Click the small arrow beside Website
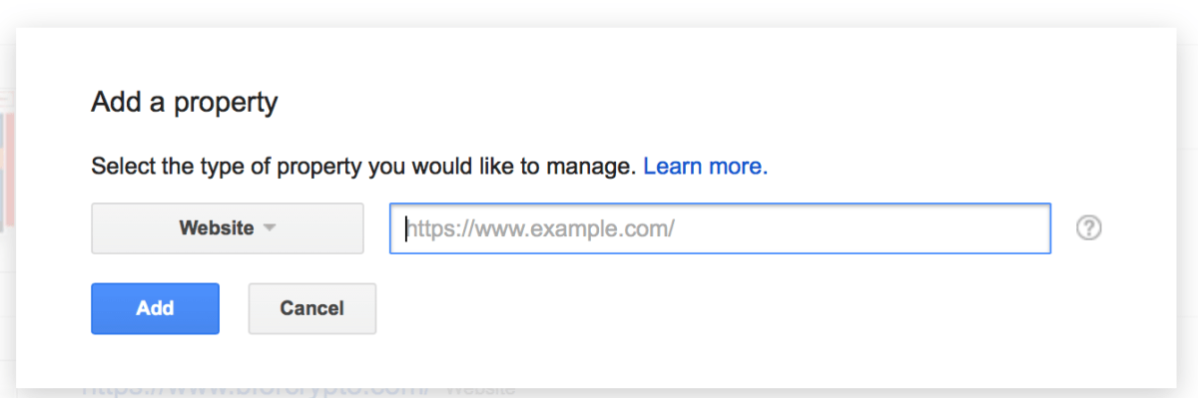 click(x=270, y=228)
